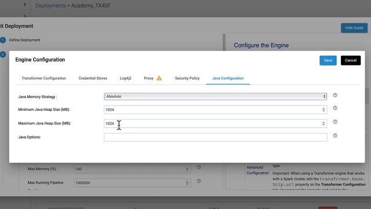Click the Java Options text field
The width and height of the screenshot is (371, 209).
click(x=215, y=137)
